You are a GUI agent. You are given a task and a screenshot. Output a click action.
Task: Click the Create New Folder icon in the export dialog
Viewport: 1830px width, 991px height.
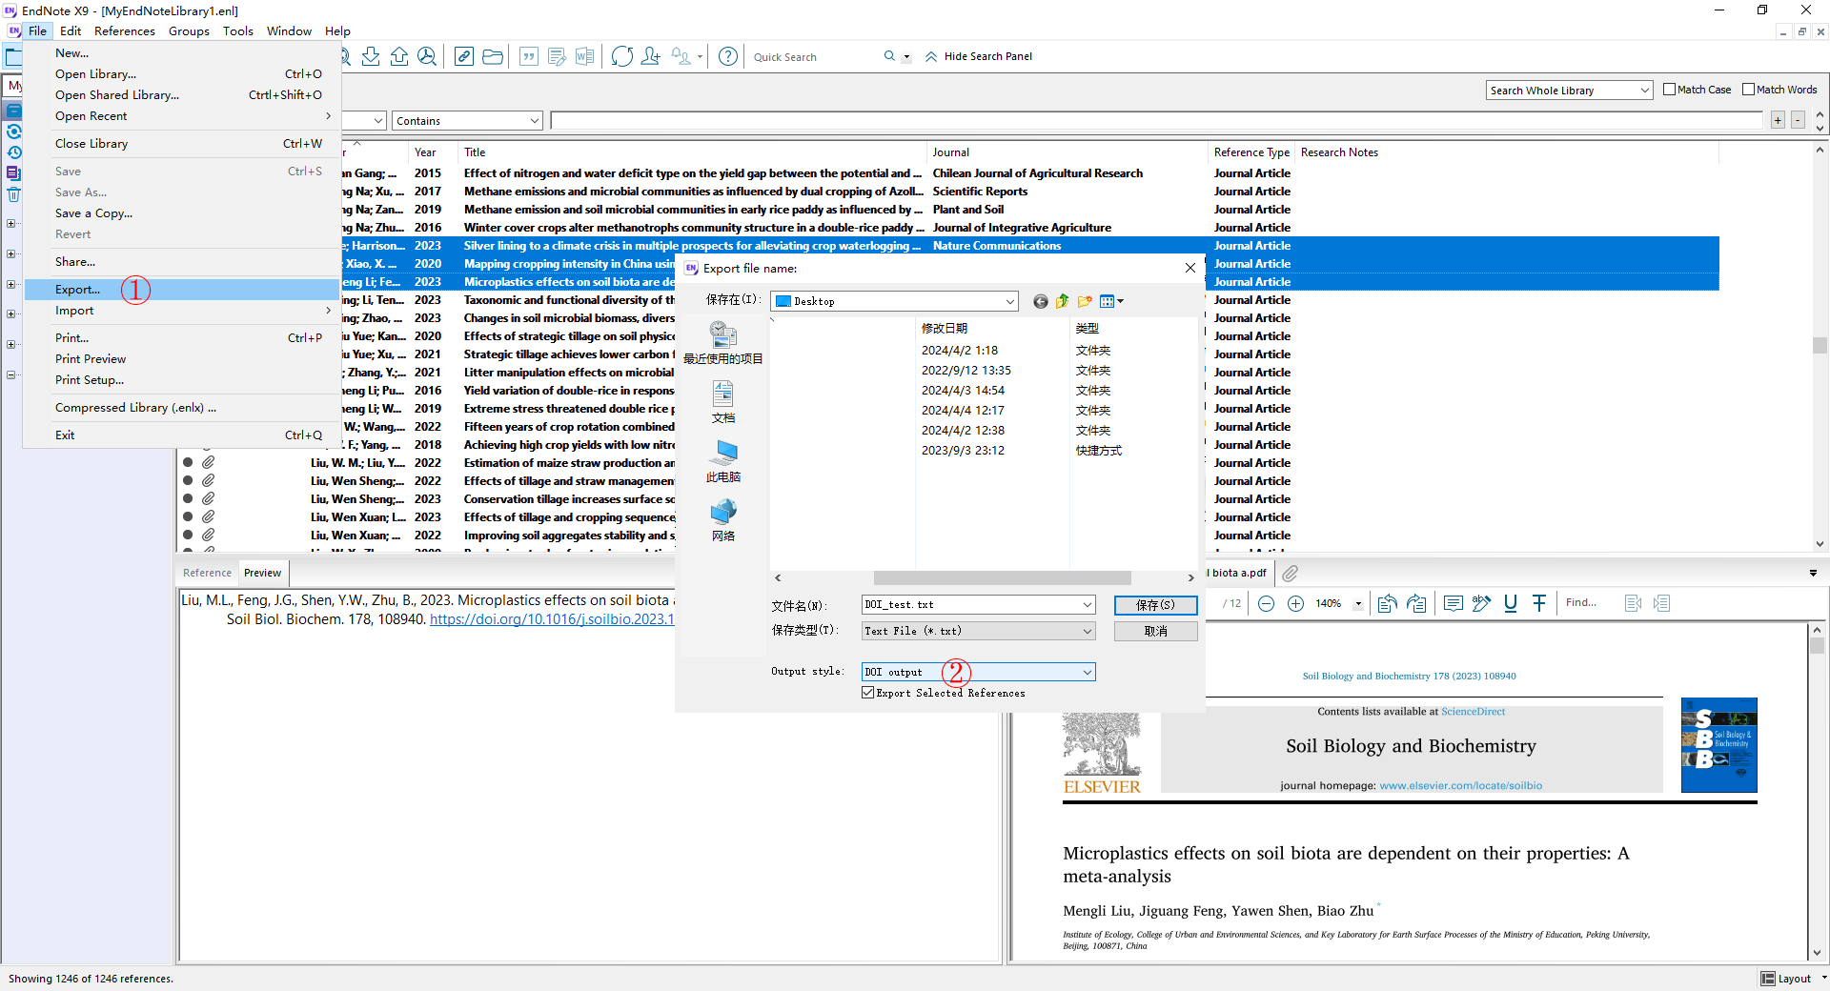click(1085, 301)
